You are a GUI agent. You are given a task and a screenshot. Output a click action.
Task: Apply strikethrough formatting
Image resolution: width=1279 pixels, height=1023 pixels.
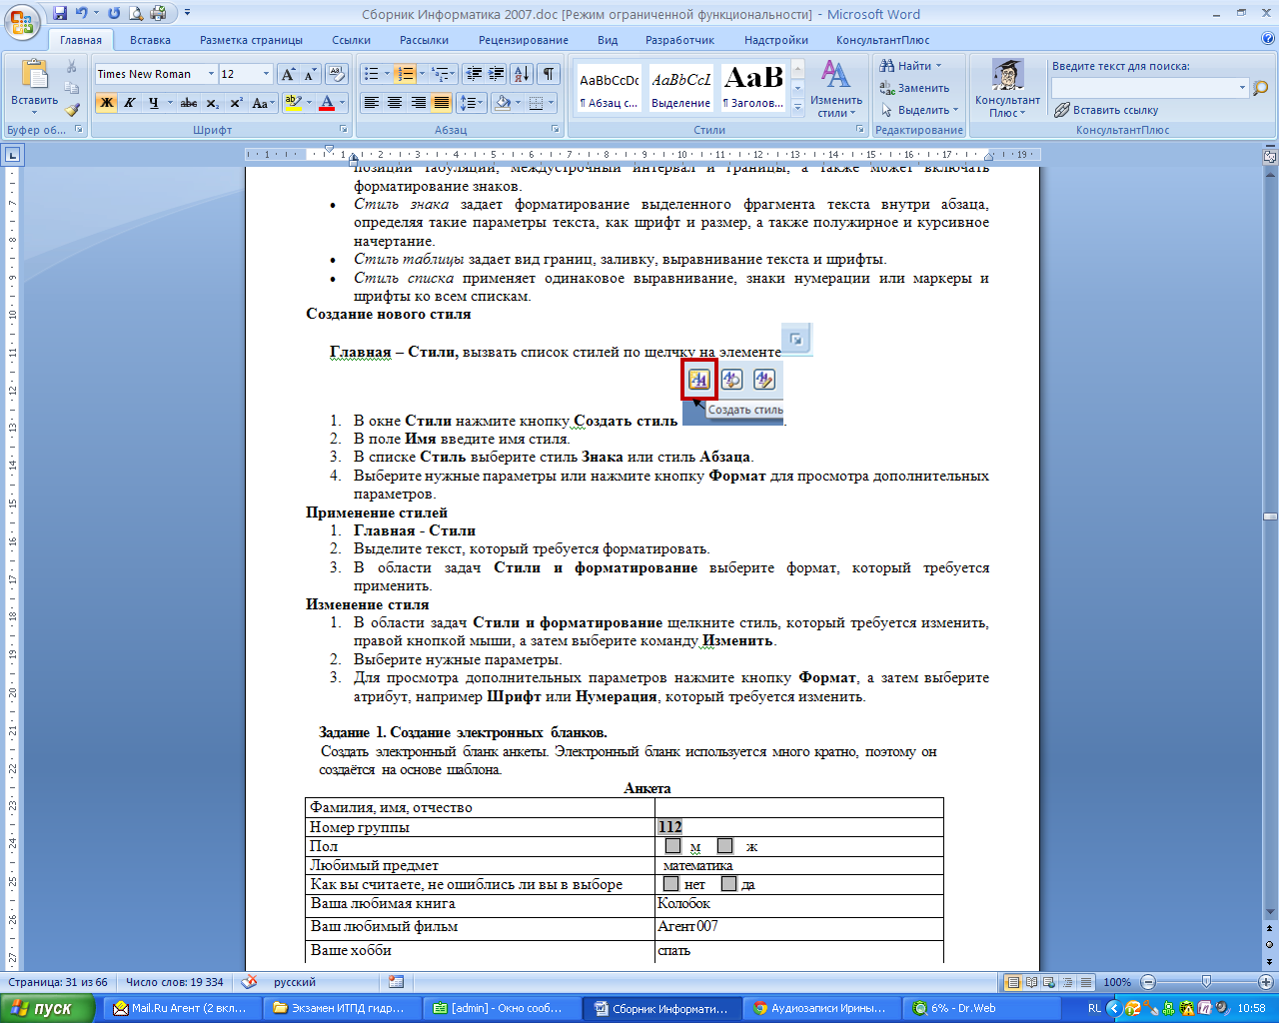tap(189, 103)
